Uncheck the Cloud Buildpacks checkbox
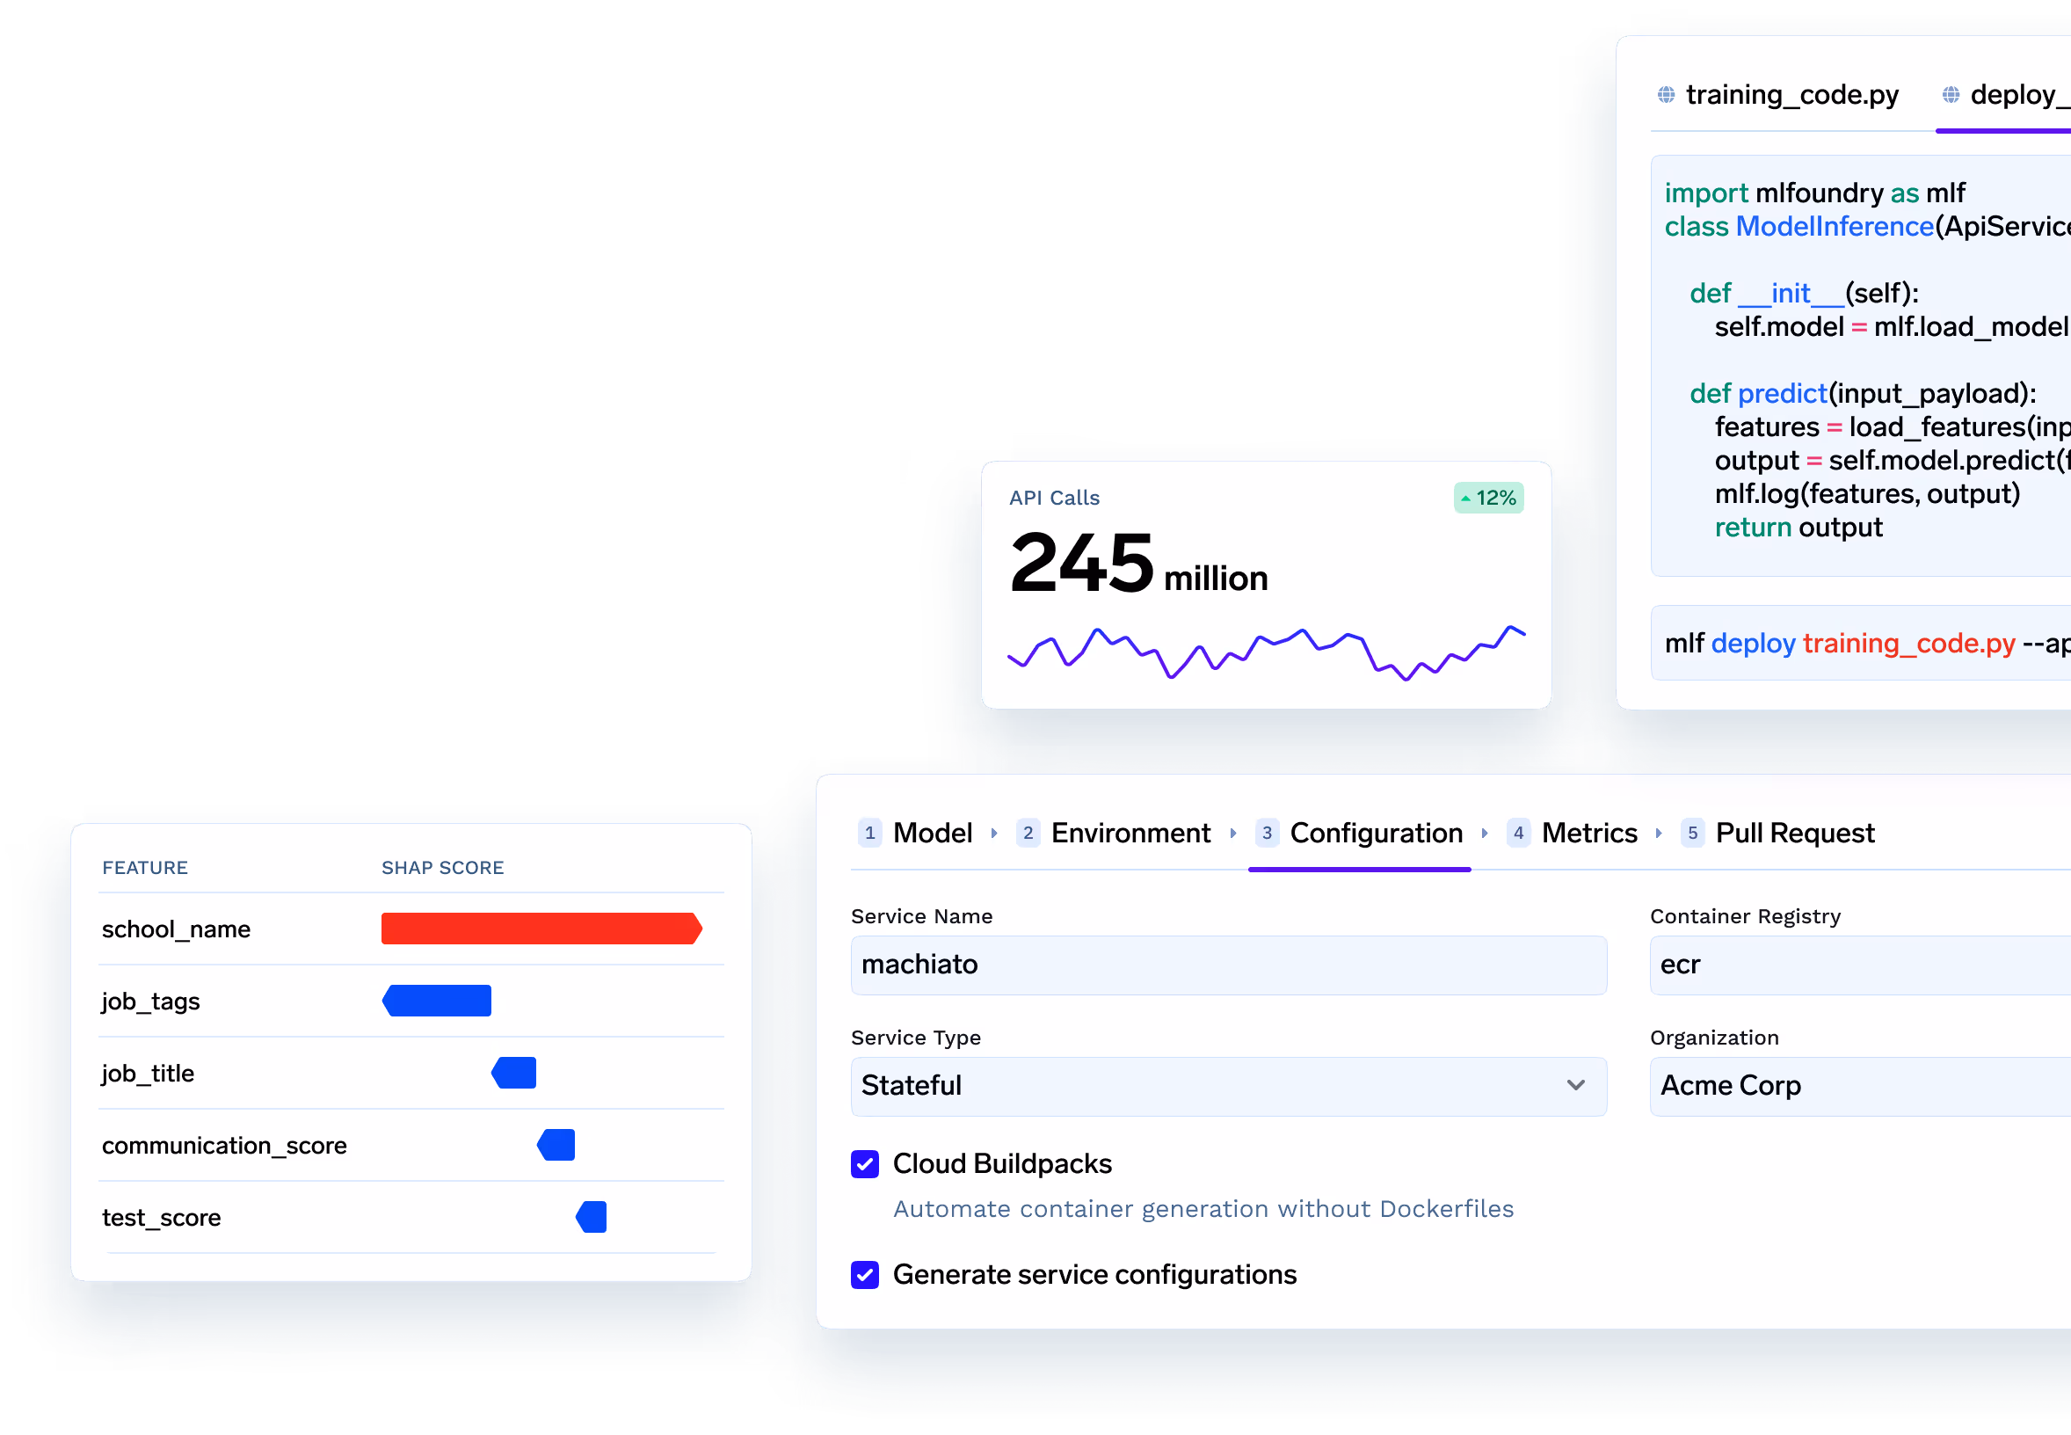2071x1435 pixels. pyautogui.click(x=865, y=1164)
